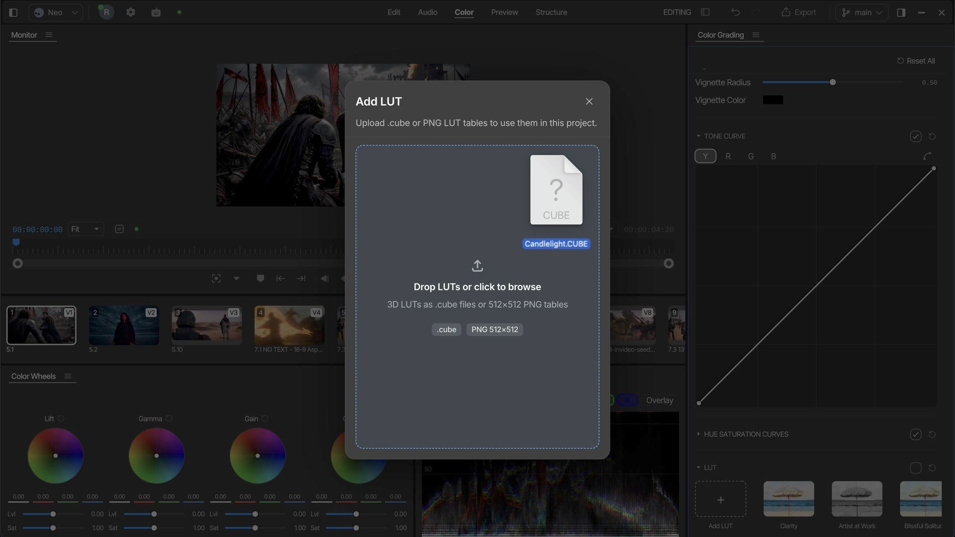Reset the Tone Curve section

click(933, 136)
